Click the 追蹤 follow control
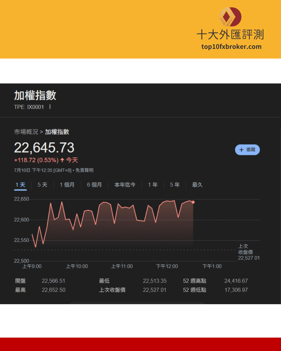Screen dimensions: 281x351 pos(247,150)
